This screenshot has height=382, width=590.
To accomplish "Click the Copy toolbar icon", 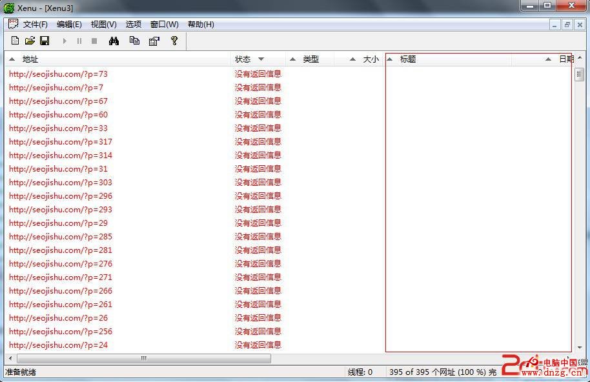I will [x=134, y=41].
